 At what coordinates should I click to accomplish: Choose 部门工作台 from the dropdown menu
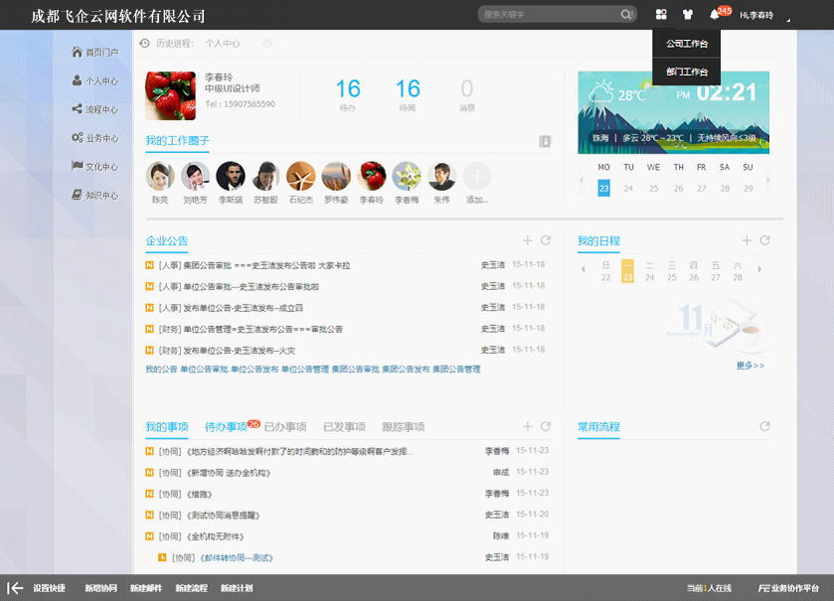[x=687, y=72]
